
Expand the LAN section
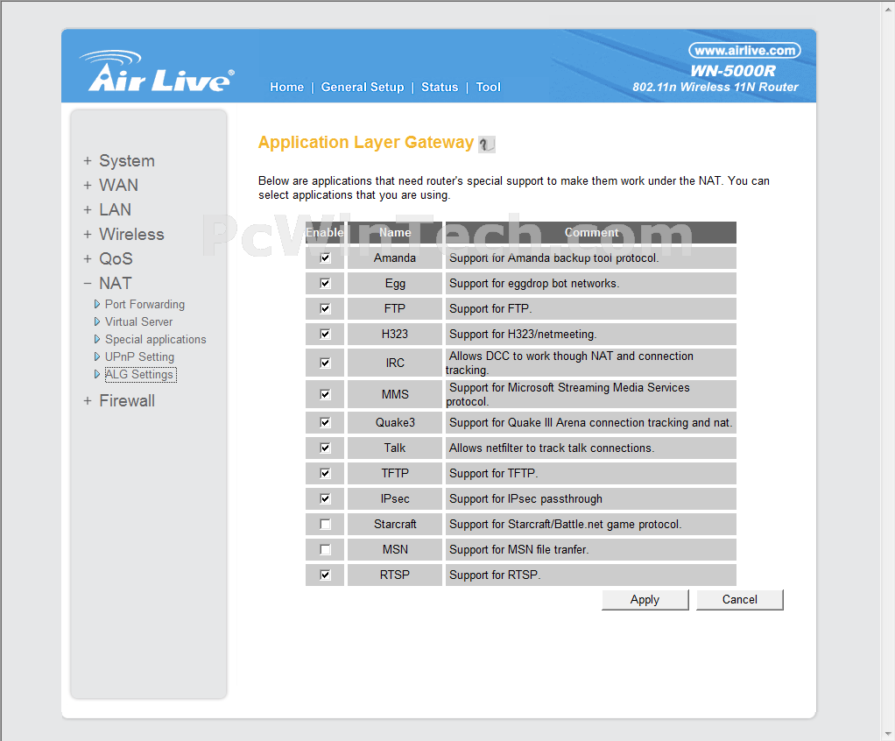pyautogui.click(x=108, y=209)
